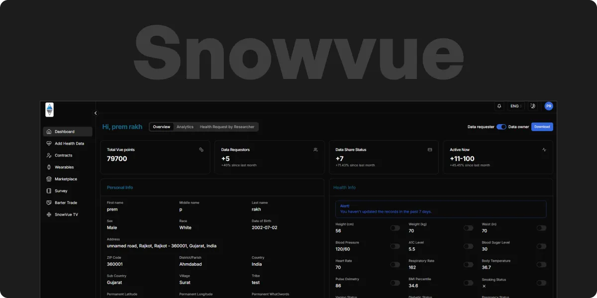Click the 'Hi, prem rakh' greeting

[122, 127]
